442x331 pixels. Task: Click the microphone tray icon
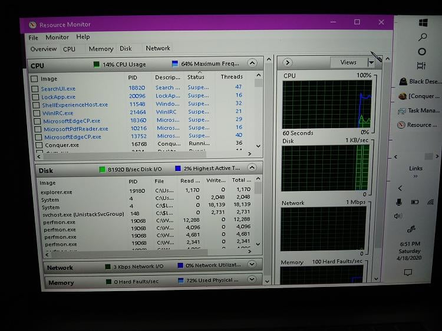tap(399, 202)
